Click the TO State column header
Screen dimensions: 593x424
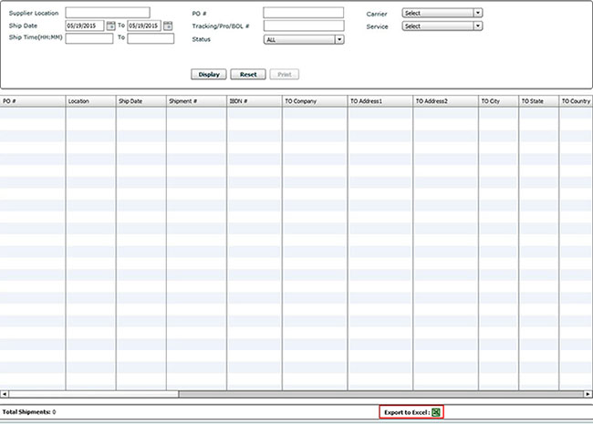click(x=539, y=101)
